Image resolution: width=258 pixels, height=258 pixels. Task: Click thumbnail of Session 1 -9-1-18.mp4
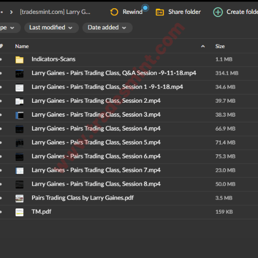pyautogui.click(x=20, y=88)
